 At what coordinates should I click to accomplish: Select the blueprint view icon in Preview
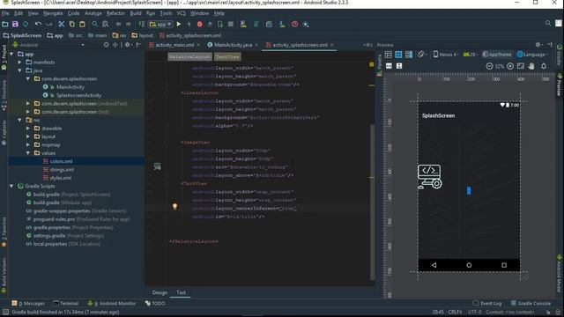pos(398,55)
